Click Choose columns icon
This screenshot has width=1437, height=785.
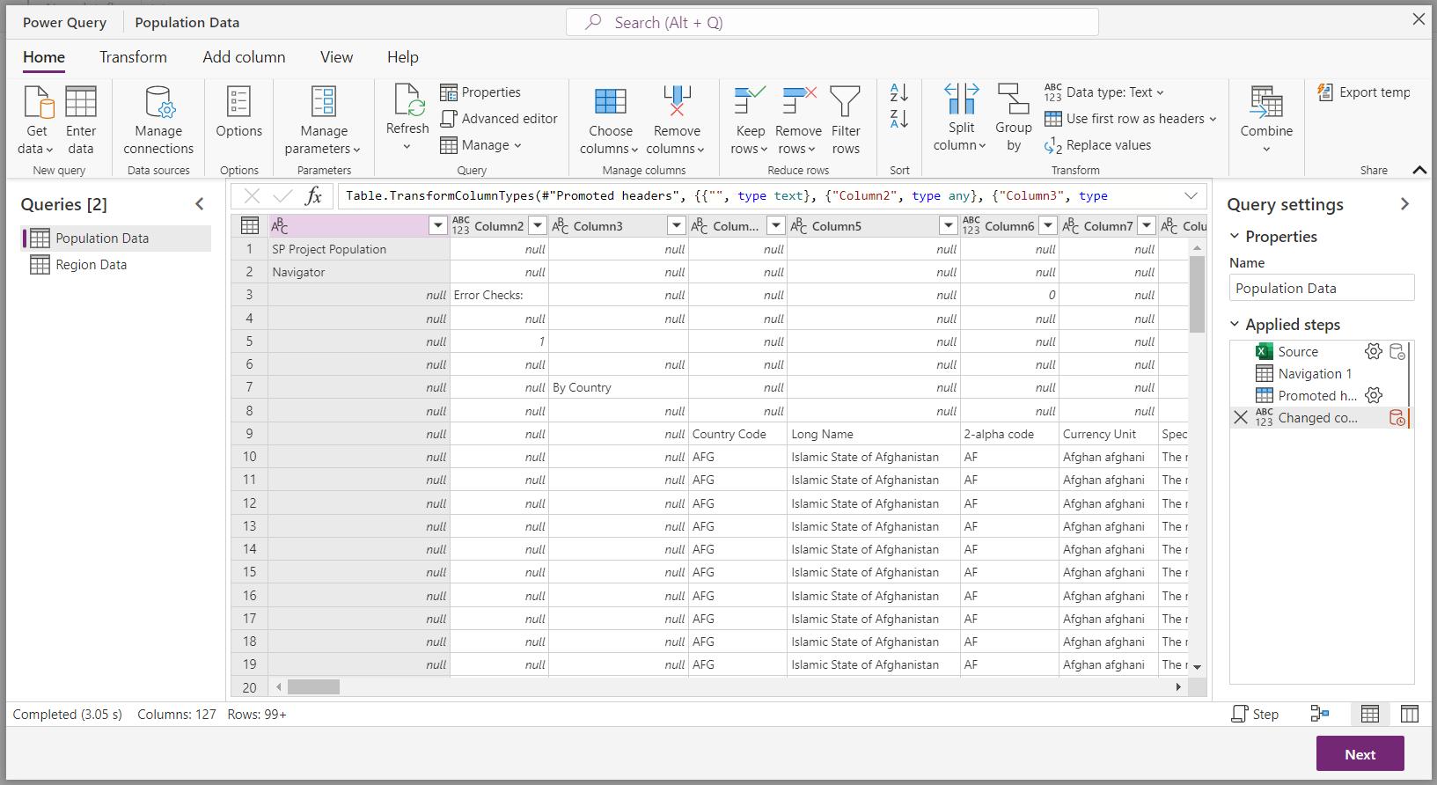pos(610,102)
